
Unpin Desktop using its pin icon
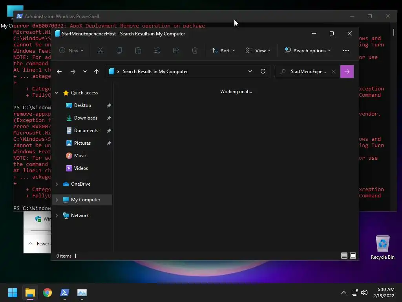(109, 105)
